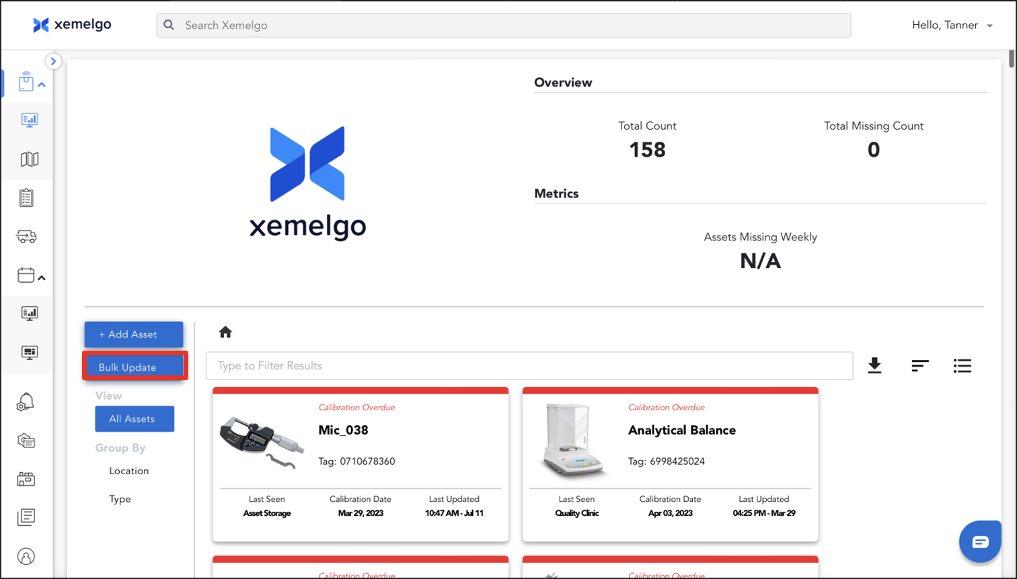This screenshot has width=1017, height=579.
Task: Open the sort icon
Action: tap(920, 366)
